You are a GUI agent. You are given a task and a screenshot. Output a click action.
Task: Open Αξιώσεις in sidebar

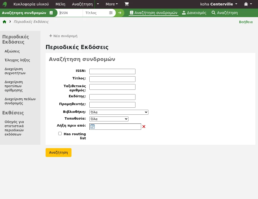(x=12, y=51)
